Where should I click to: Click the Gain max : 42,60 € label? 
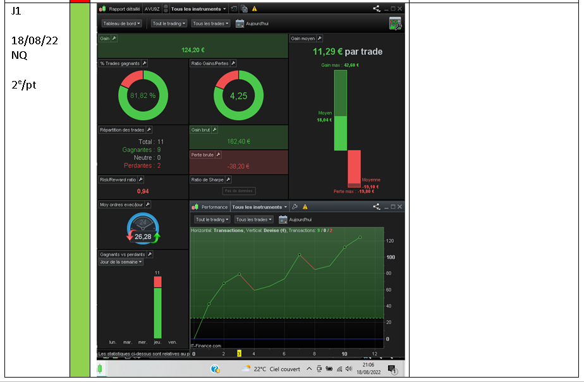pyautogui.click(x=339, y=65)
